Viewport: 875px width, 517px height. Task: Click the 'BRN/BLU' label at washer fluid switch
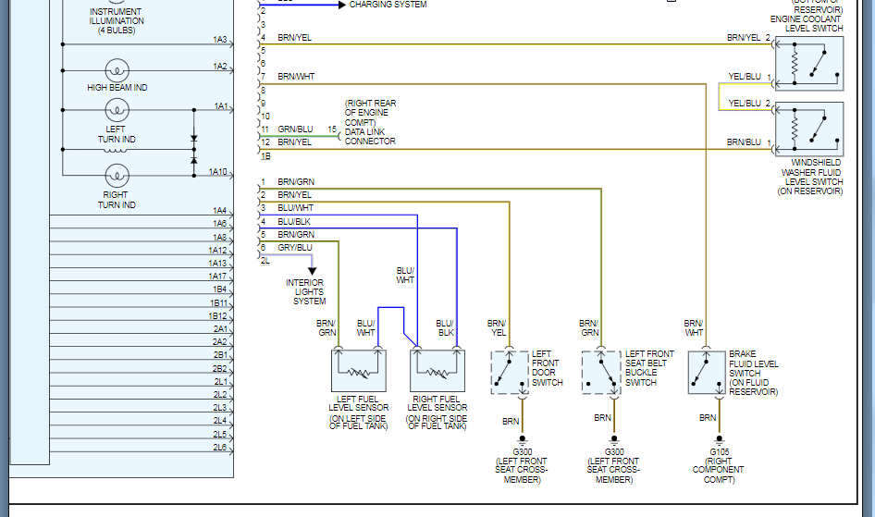[x=744, y=142]
